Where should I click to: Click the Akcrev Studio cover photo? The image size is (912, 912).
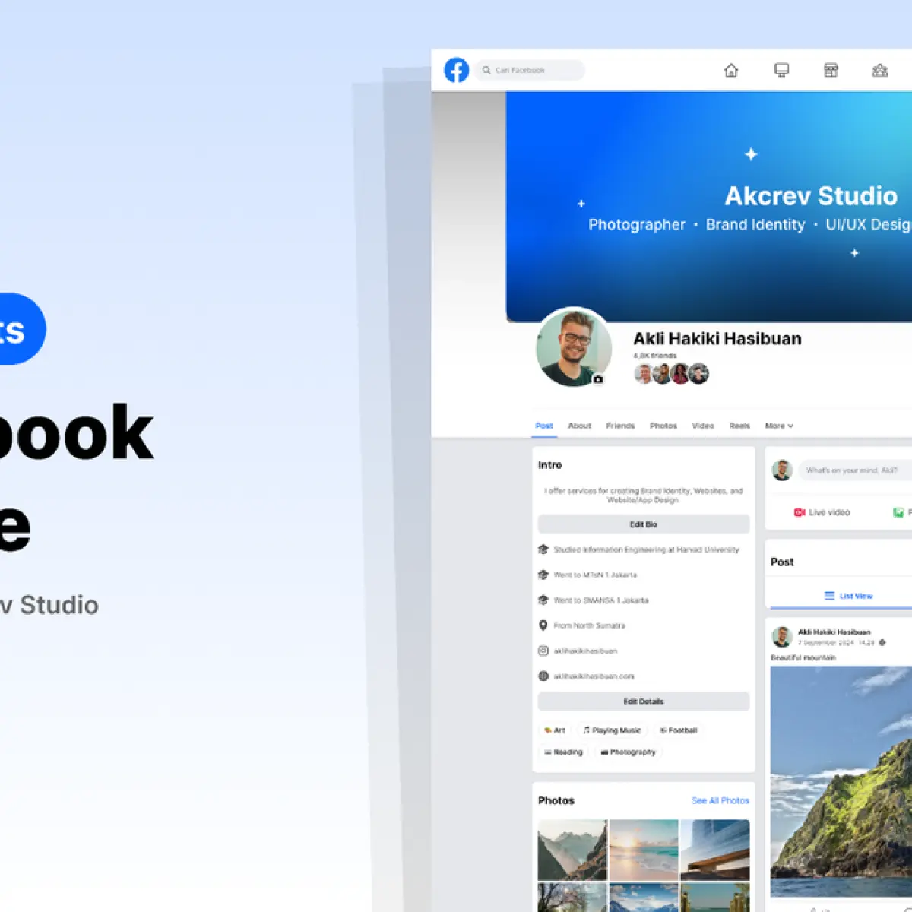click(x=709, y=207)
